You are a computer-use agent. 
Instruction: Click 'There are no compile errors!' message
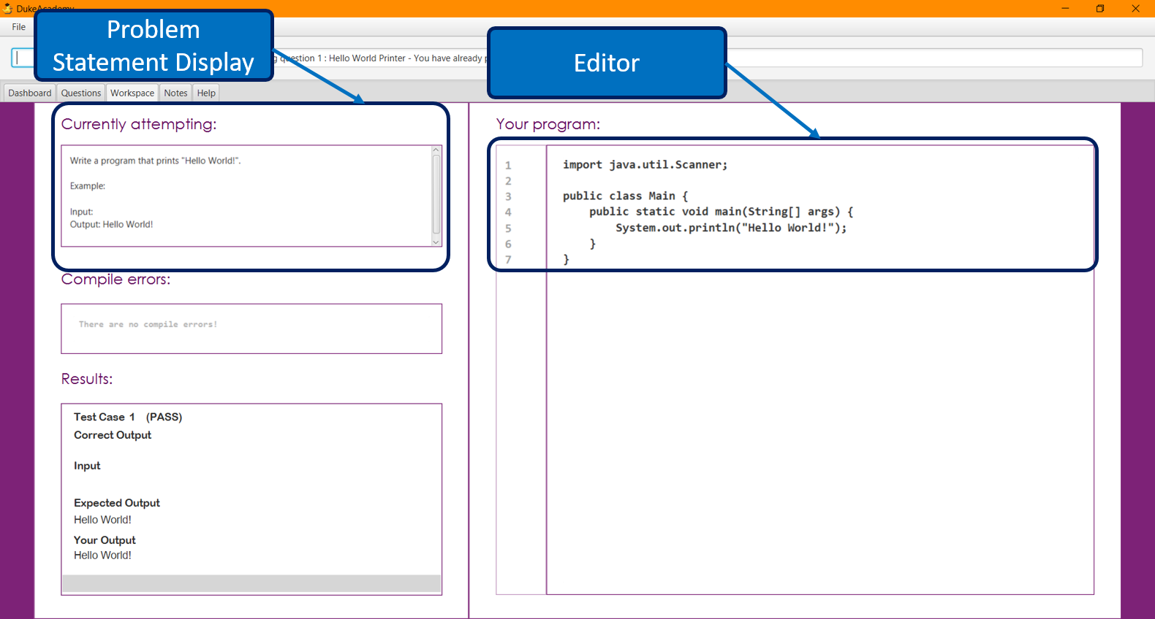[148, 324]
